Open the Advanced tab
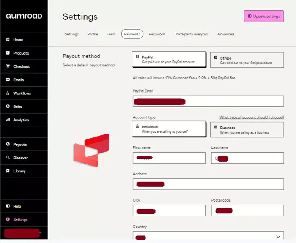296x243 pixels. click(225, 34)
